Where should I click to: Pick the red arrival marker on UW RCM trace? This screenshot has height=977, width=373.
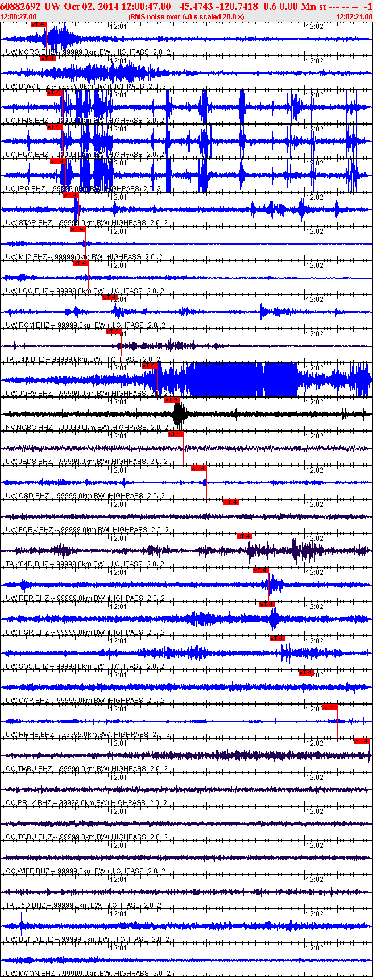coord(110,297)
